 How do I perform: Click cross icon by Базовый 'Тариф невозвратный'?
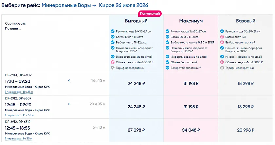tap(222, 68)
